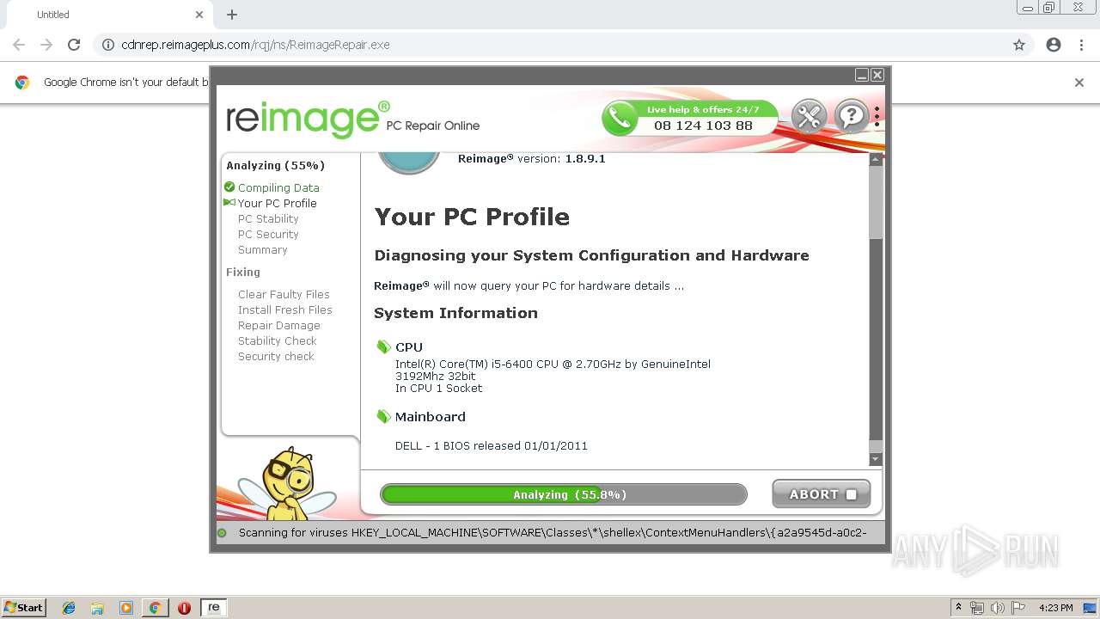
Task: Click the bee mascot with magnifying glass
Action: (x=287, y=484)
